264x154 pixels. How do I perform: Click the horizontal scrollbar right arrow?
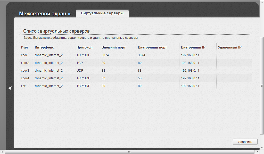pos(257,152)
